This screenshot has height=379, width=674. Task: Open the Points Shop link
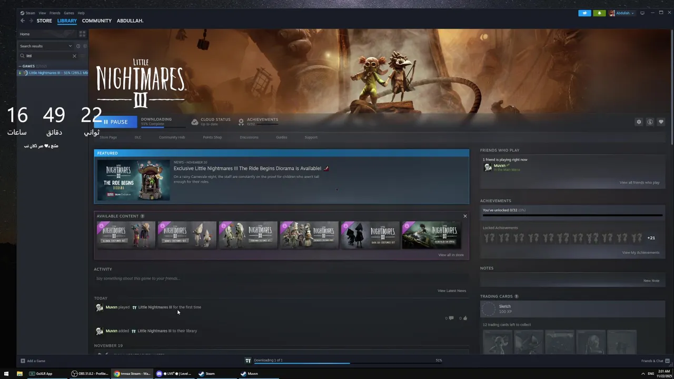212,137
